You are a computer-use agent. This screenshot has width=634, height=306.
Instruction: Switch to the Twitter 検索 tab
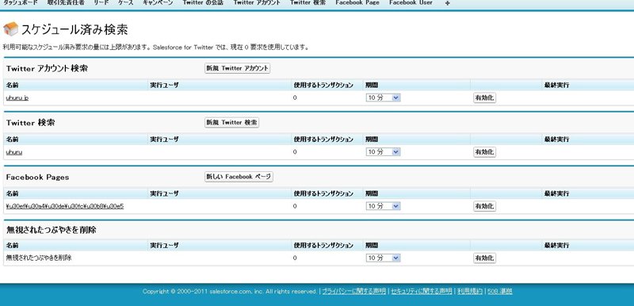307,3
